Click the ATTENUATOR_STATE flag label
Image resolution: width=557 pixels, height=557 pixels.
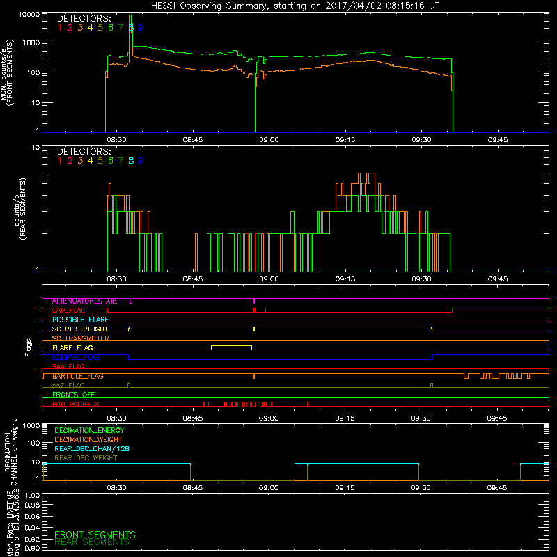[x=84, y=301]
